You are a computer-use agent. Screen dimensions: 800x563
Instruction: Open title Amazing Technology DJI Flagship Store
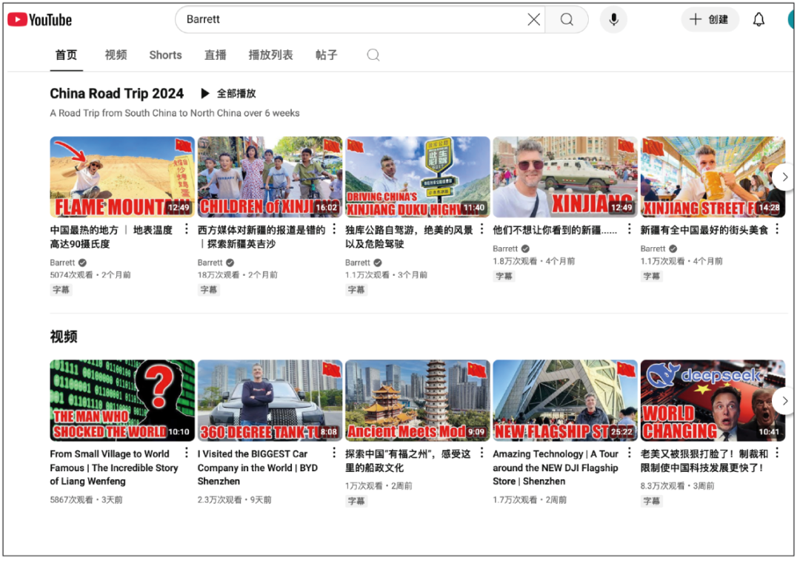click(556, 468)
